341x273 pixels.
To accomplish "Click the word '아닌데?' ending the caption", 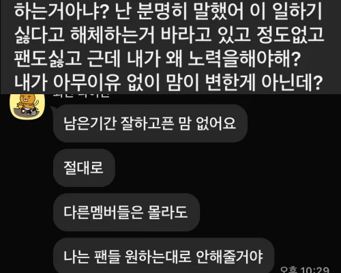I will click(x=292, y=82).
